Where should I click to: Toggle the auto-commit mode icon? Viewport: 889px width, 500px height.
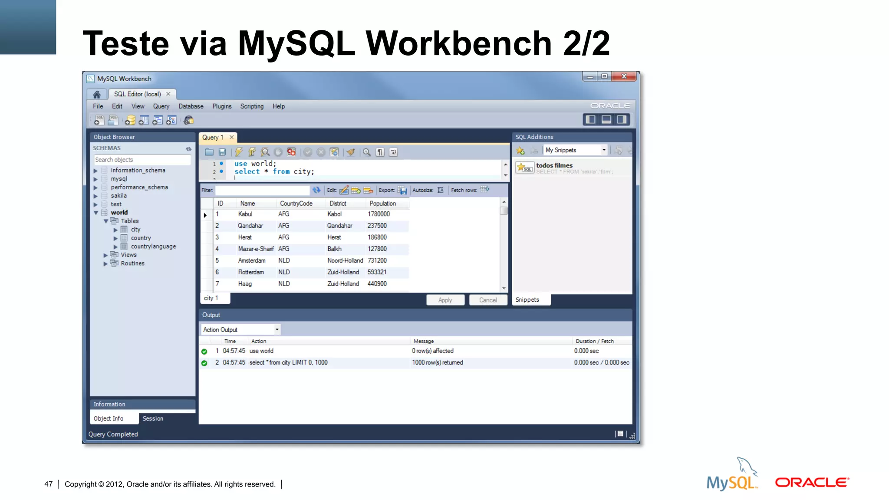(x=334, y=152)
